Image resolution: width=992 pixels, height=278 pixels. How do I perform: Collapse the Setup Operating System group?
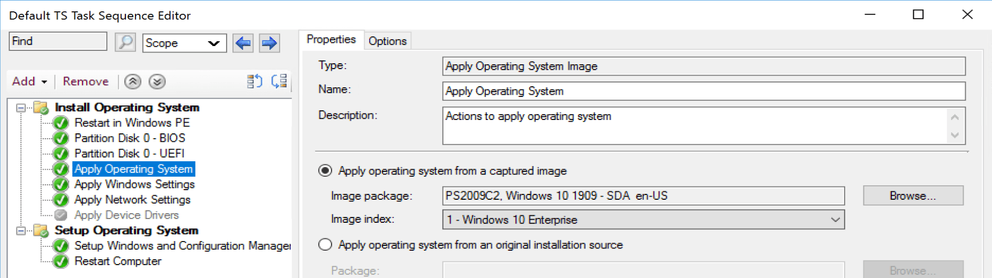(20, 231)
